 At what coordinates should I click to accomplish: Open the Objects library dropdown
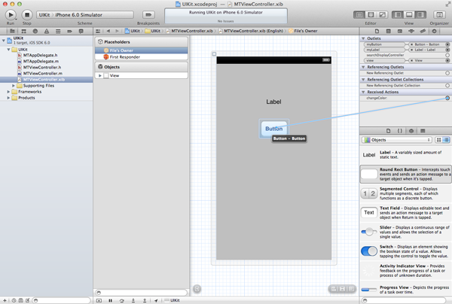coord(397,140)
